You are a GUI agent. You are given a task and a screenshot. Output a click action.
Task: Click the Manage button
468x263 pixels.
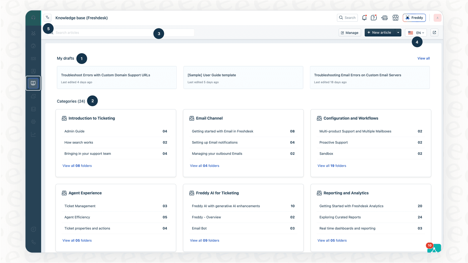coord(350,32)
